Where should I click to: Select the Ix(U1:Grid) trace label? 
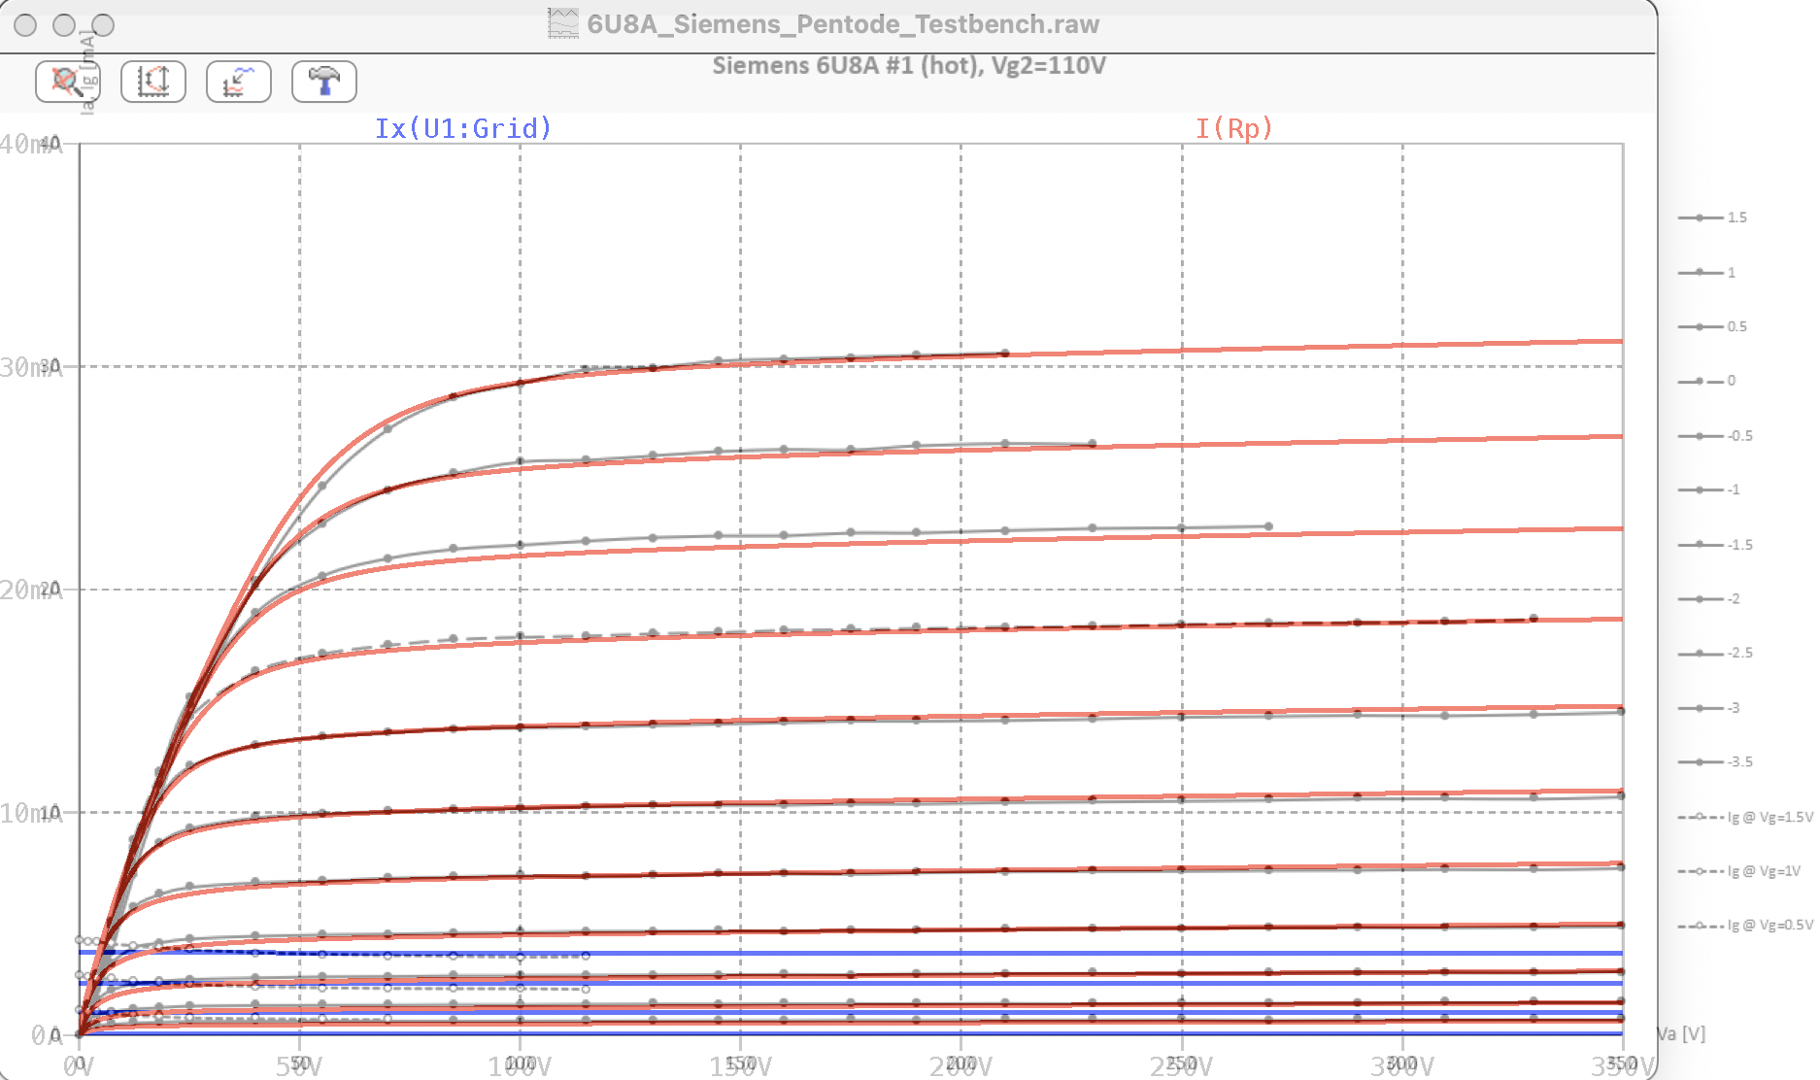462,128
